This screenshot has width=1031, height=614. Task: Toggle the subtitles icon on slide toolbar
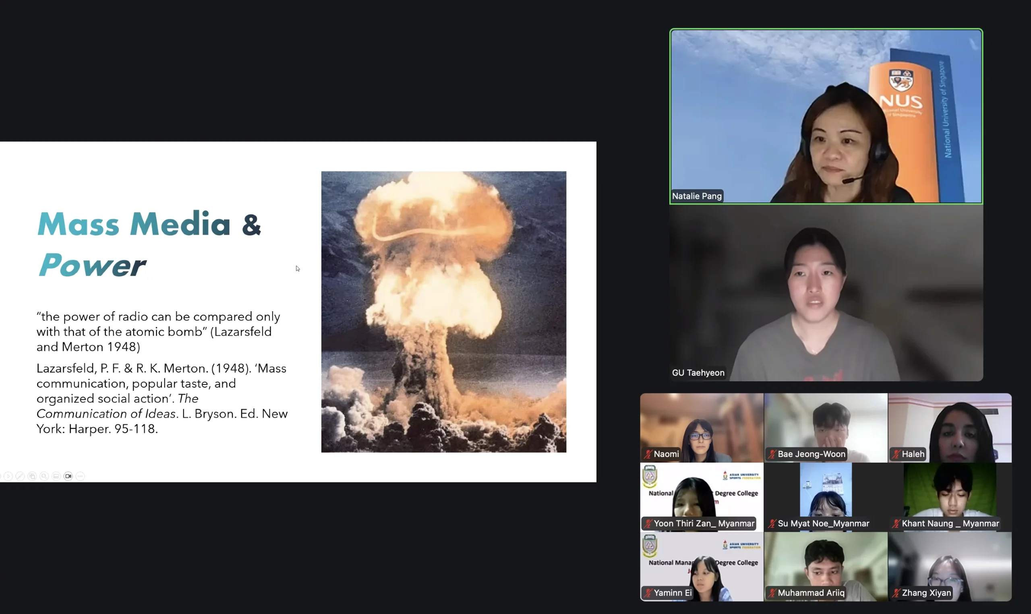56,476
